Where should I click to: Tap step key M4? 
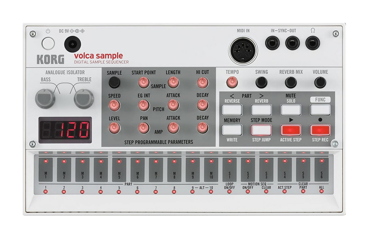[x=101, y=170]
